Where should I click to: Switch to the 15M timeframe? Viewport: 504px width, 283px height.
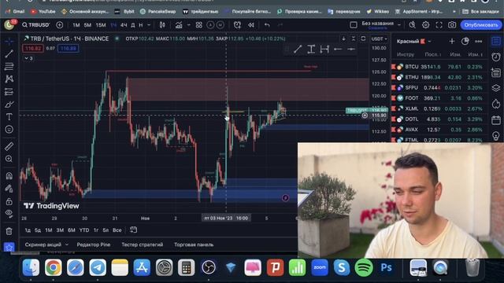(101, 25)
